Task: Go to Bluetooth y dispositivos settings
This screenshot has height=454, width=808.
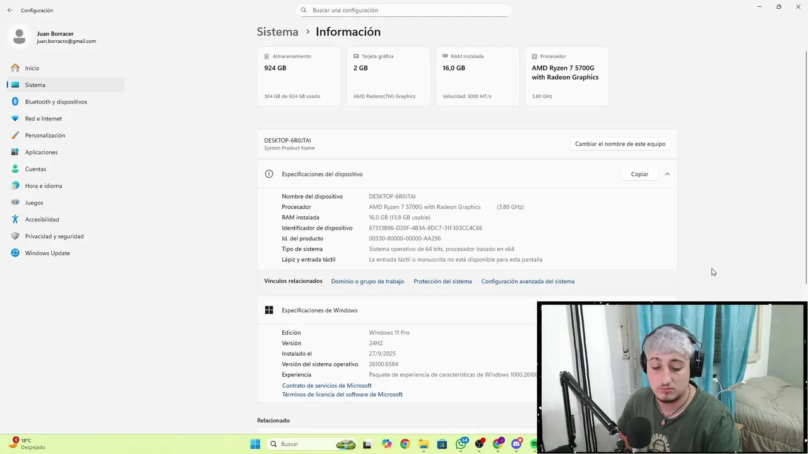Action: click(66, 102)
